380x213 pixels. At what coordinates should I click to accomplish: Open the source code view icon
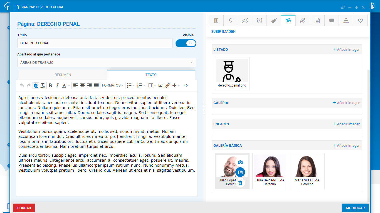[x=186, y=85]
